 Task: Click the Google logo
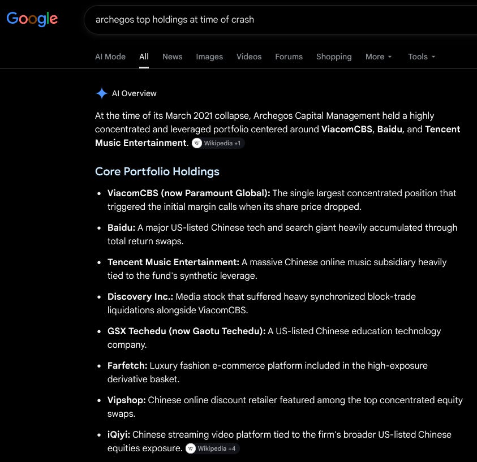click(32, 19)
